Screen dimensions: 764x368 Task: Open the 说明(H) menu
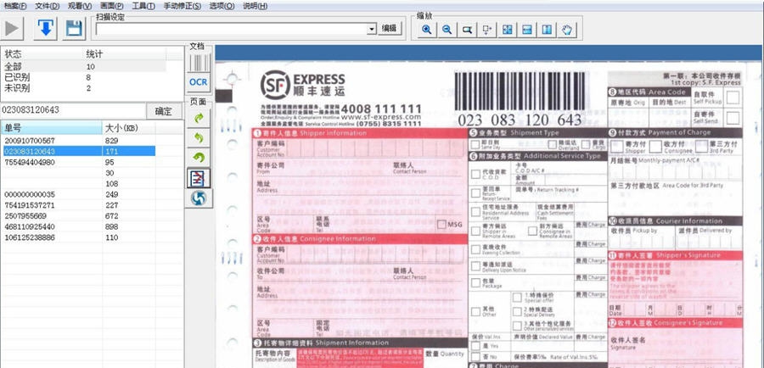pyautogui.click(x=255, y=6)
